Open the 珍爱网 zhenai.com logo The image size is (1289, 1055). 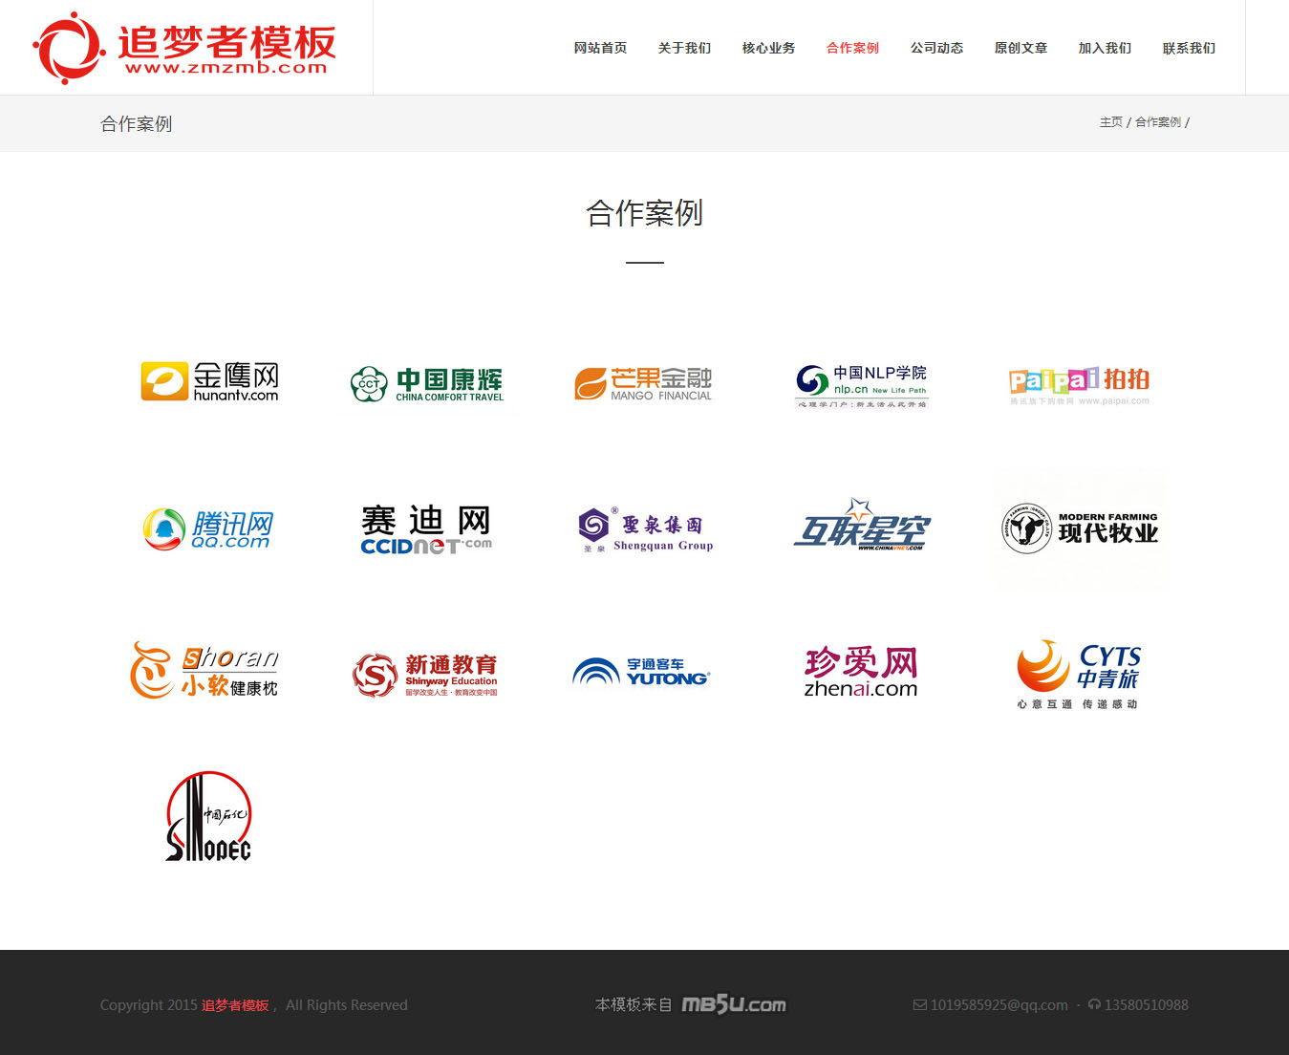(861, 673)
